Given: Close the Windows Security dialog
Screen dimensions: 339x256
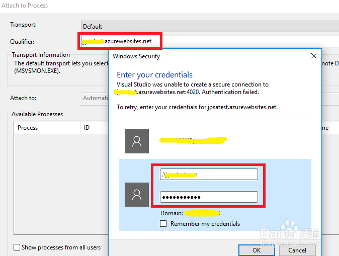Looking at the screenshot, I should click(x=314, y=56).
